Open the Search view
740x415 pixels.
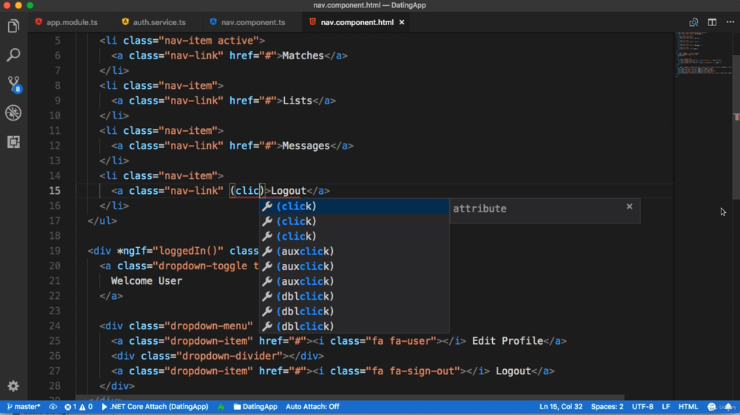(13, 55)
